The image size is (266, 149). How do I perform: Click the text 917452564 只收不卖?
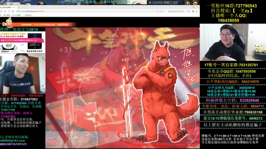[26, 103]
